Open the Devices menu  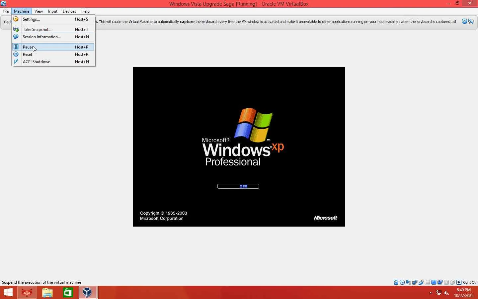pos(69,11)
